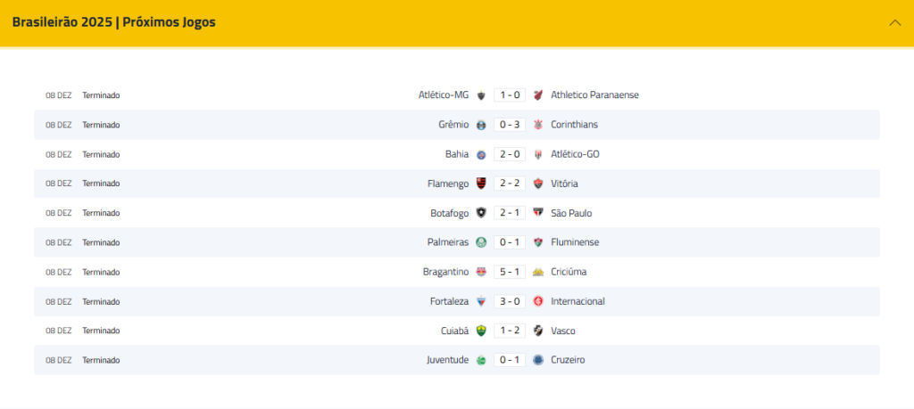Image resolution: width=914 pixels, height=409 pixels.
Task: Open the Bragantino 5 - 1 score box
Action: coord(510,272)
